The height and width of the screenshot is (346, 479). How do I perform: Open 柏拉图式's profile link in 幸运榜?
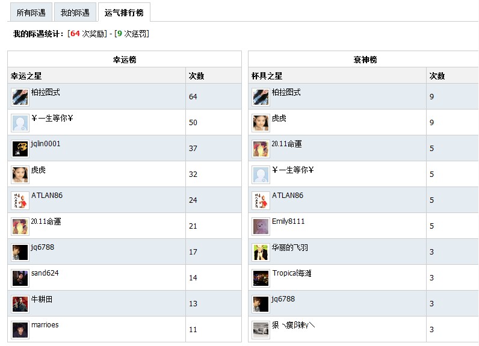tap(46, 93)
